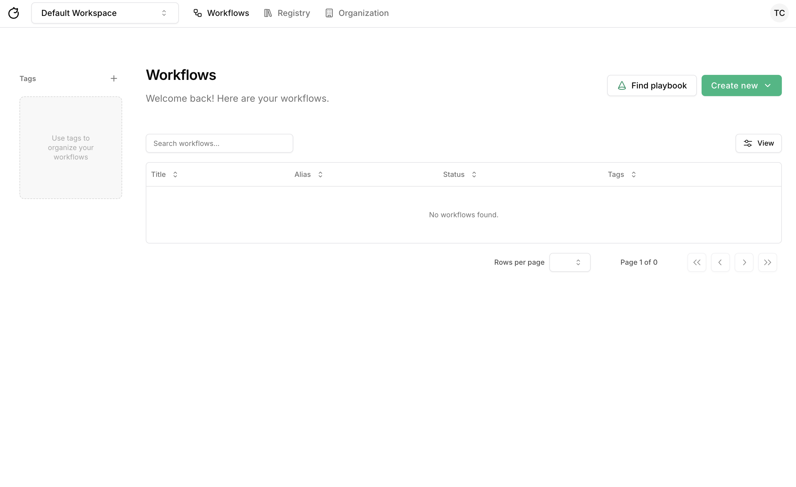Viewport: 796px width, 487px height.
Task: Sort table by Alias column
Action: [x=308, y=175]
